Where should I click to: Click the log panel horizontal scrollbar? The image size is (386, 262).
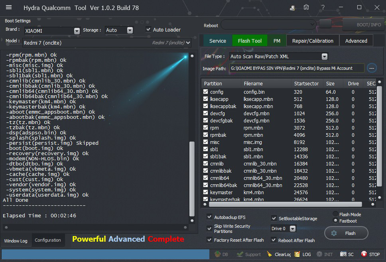click(96, 227)
